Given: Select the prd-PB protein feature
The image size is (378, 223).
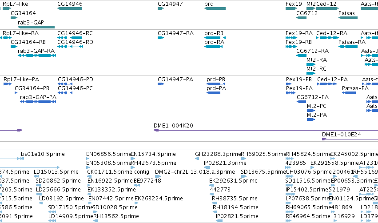Looking at the screenshot, I should pos(216,84).
